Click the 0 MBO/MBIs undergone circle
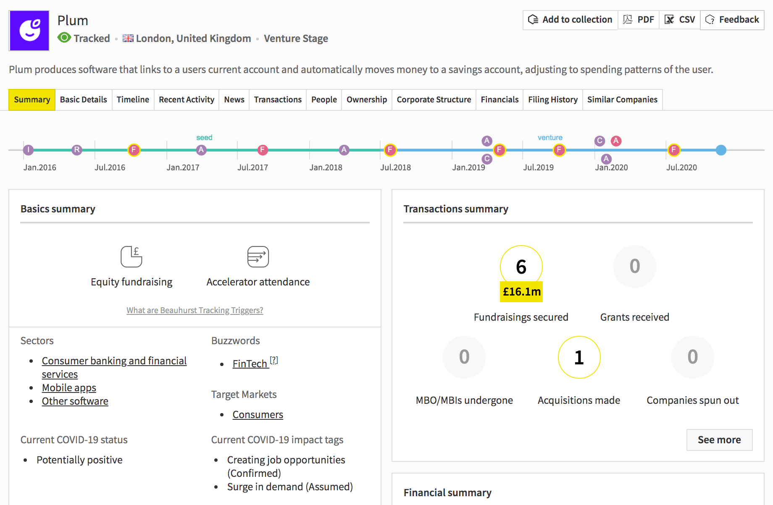The width and height of the screenshot is (773, 505). [x=464, y=357]
